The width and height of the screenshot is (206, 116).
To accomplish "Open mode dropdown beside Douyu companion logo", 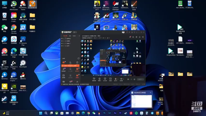I will 75,32.
